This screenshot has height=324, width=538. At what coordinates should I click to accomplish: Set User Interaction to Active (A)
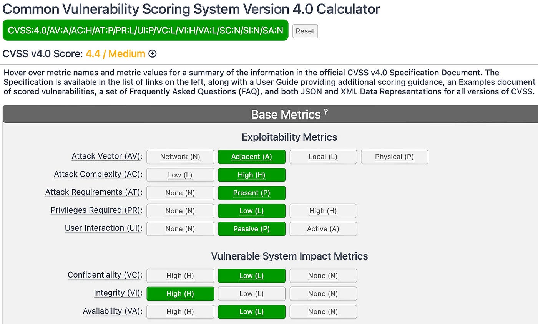(x=323, y=229)
